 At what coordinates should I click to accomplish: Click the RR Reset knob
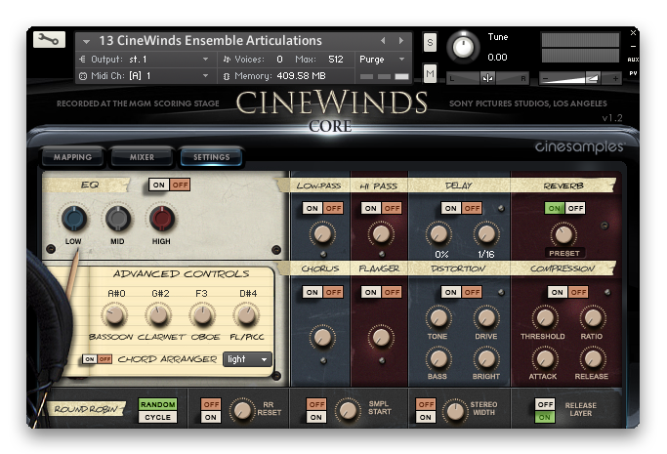point(242,411)
